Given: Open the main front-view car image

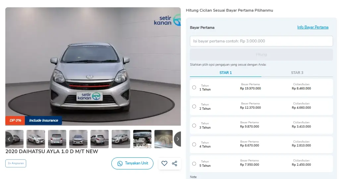Looking at the screenshot, I should click(x=93, y=66).
